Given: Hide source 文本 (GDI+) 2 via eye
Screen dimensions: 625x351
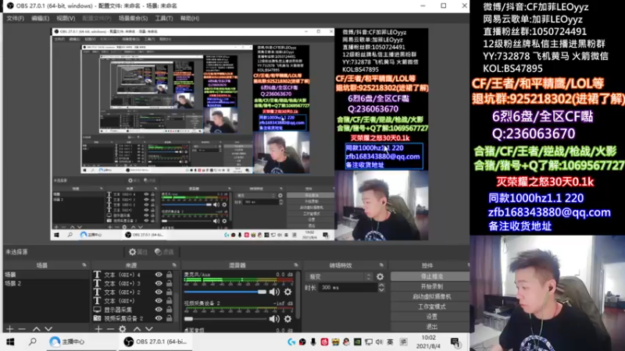Looking at the screenshot, I should tap(159, 292).
